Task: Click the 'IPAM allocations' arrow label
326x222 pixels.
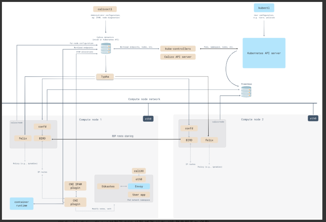Action: click(84, 52)
